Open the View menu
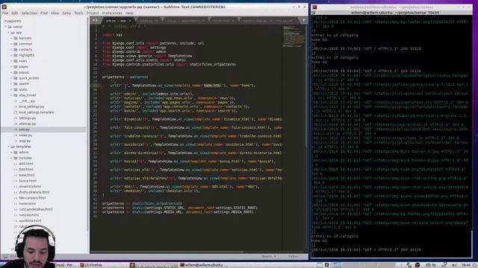The width and height of the screenshot is (478, 268). click(x=55, y=13)
